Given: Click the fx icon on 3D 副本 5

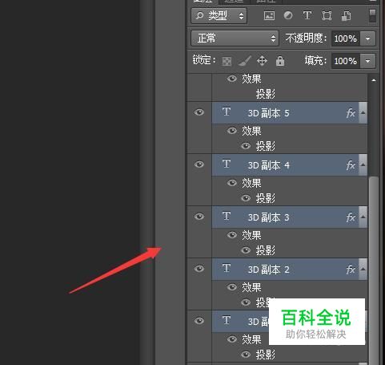Looking at the screenshot, I should click(351, 113).
